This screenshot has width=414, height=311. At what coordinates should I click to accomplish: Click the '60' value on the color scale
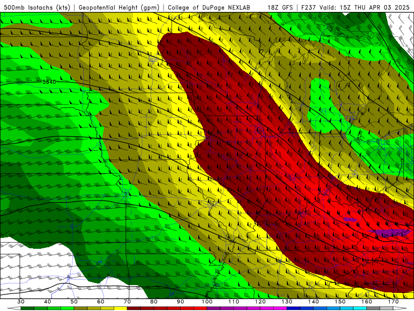pos(100,302)
